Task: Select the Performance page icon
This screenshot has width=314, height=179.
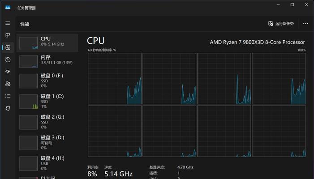Action: pos(8,47)
